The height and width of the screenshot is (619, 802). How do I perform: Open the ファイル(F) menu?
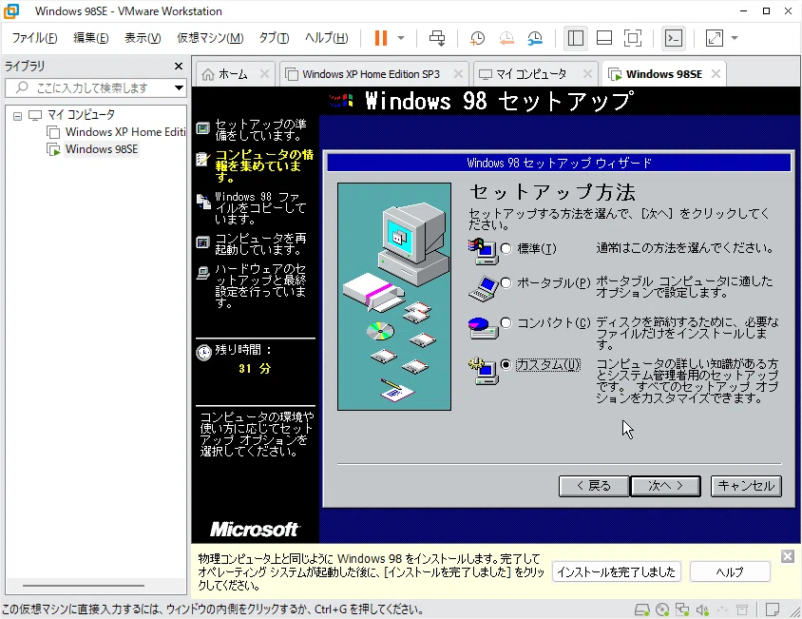34,38
